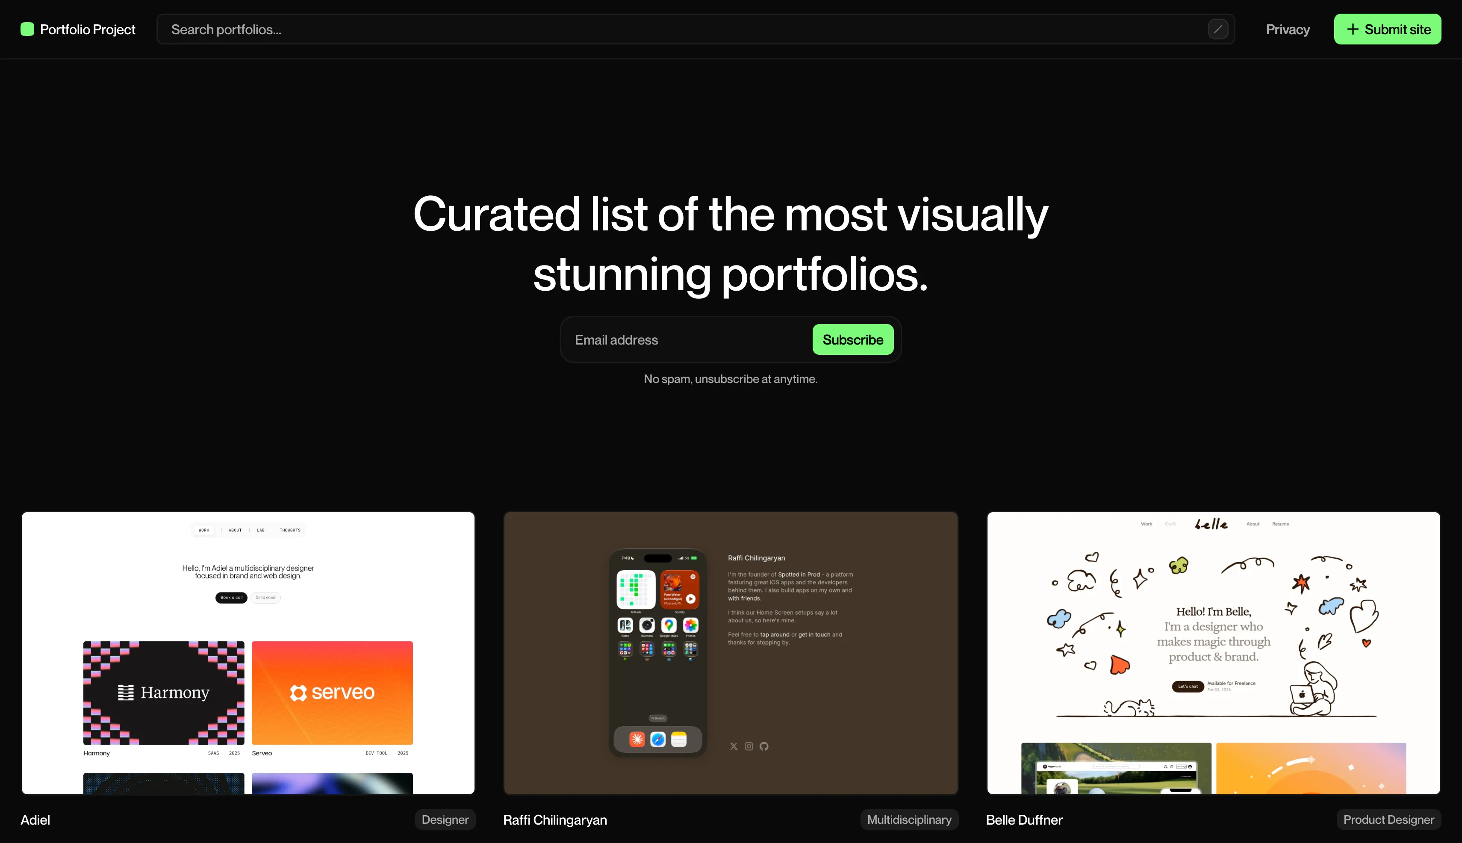Click the belle script logo in preview

[1211, 524]
